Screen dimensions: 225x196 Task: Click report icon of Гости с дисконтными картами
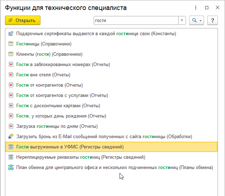(x=11, y=105)
